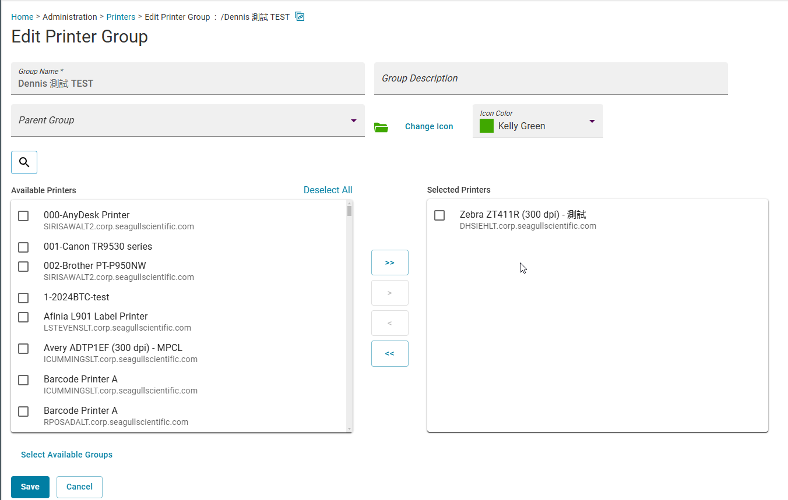The width and height of the screenshot is (788, 500).
Task: Tick the 002-Brother PT-P950NW checkbox
Action: coord(23,267)
